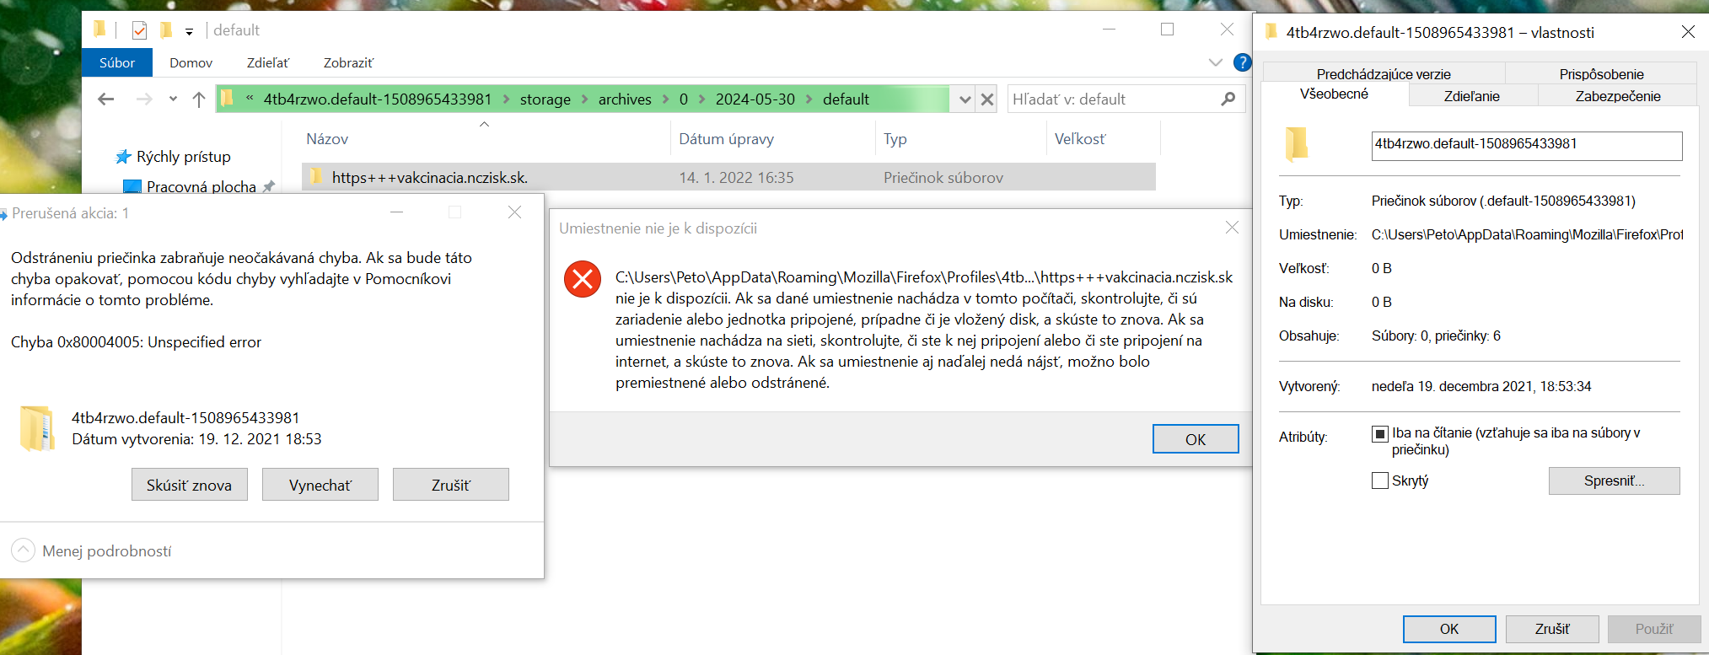This screenshot has width=1709, height=655.
Task: Switch to the Všeobecné tab
Action: pos(1334,94)
